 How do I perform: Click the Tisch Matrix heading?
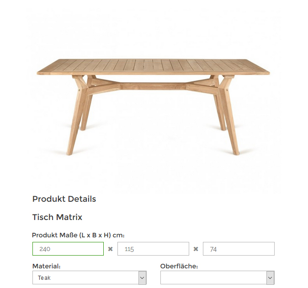pyautogui.click(x=57, y=217)
